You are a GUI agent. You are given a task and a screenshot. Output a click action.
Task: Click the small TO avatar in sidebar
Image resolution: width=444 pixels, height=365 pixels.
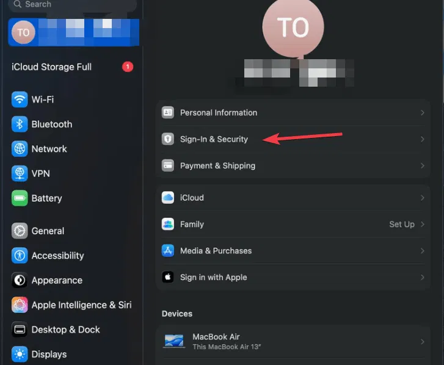point(23,32)
